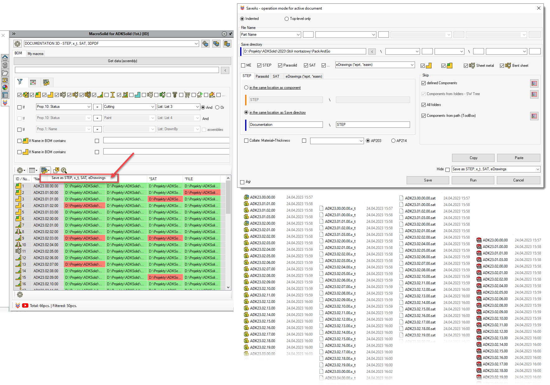This screenshot has width=550, height=385.
Task: Select the export-parts tab icon
Action: [x=46, y=82]
